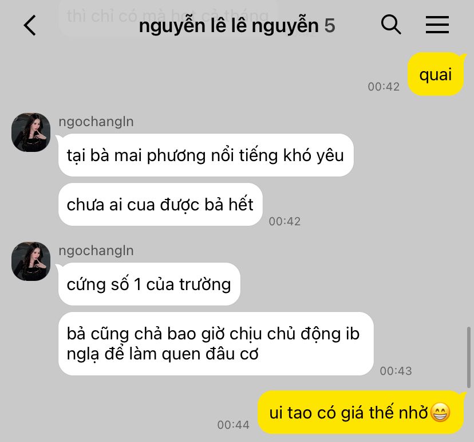474x442 pixels.
Task: Tap the member count number 5
Action: pos(330,25)
